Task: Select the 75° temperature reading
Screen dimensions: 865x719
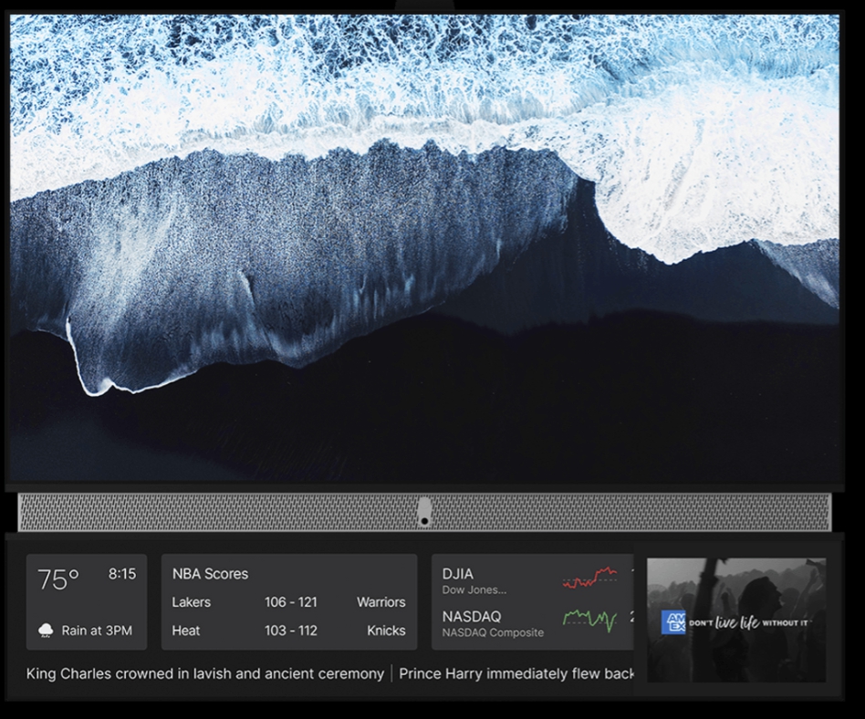Action: click(x=58, y=579)
